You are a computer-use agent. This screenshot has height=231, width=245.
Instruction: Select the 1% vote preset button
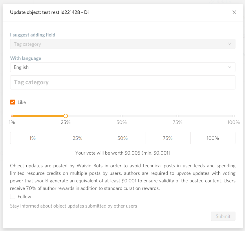32,138
